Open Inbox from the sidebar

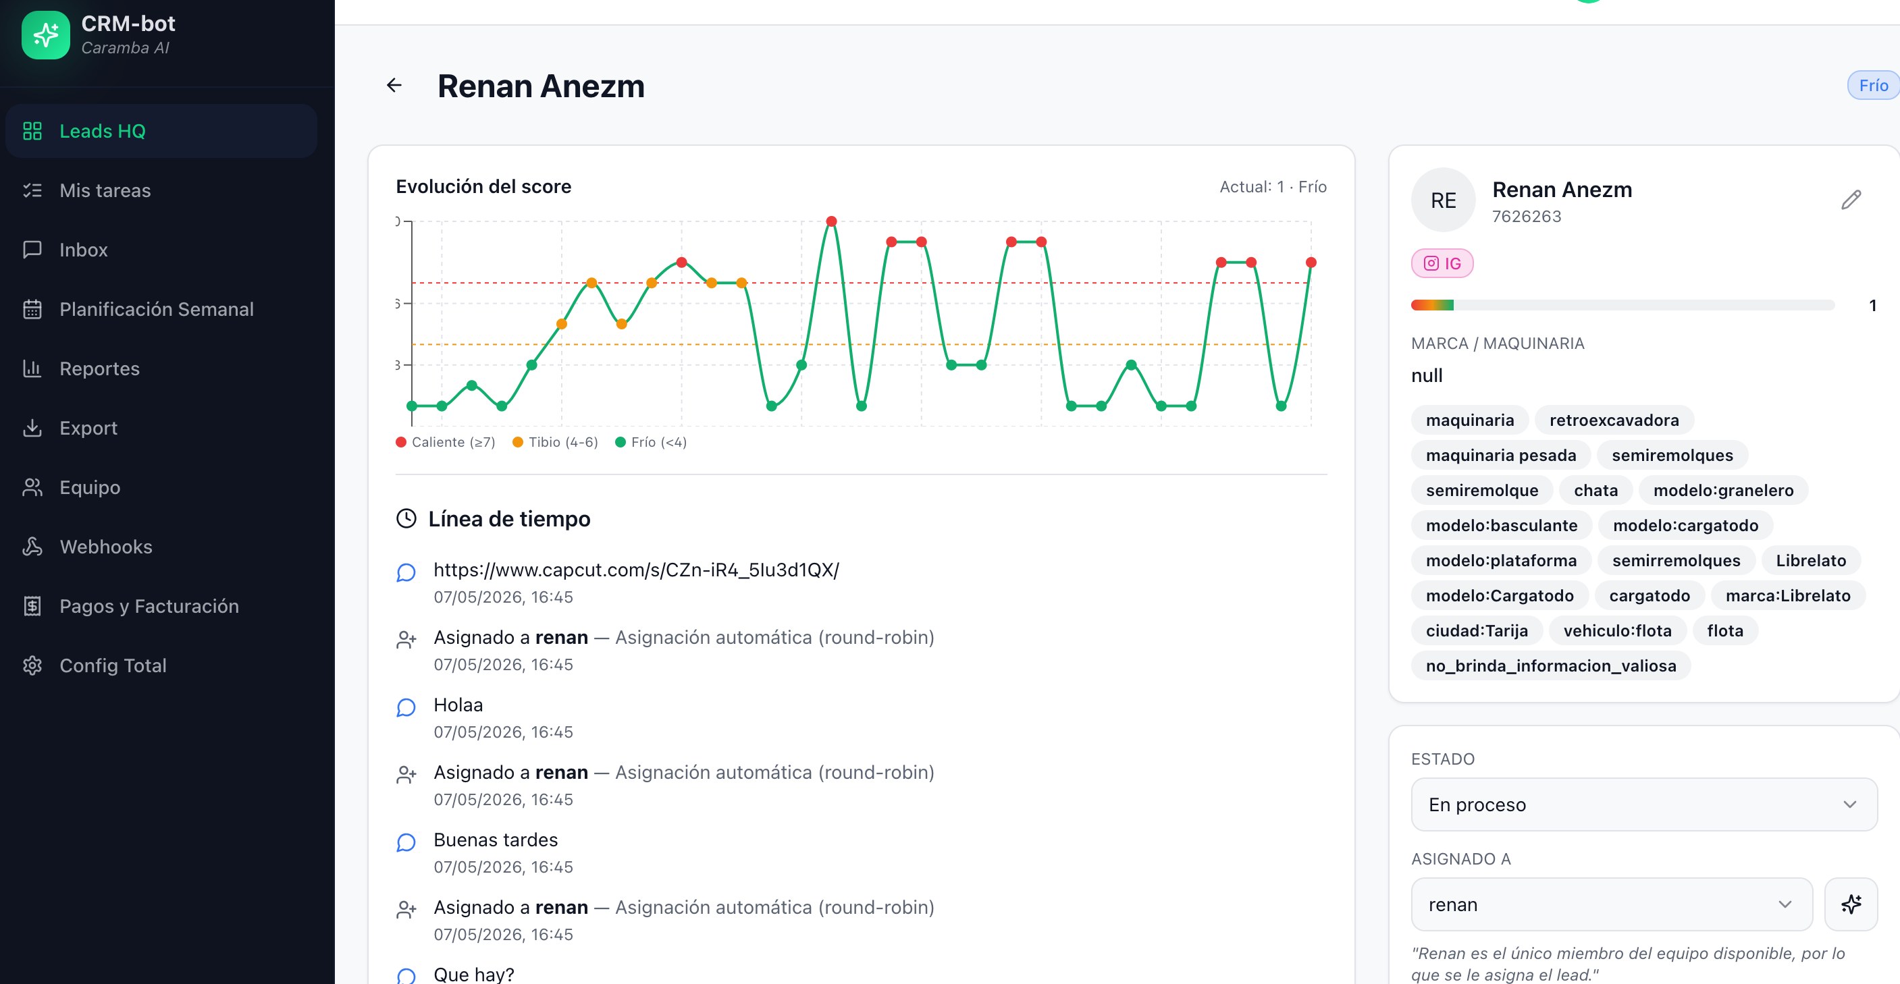(161, 250)
